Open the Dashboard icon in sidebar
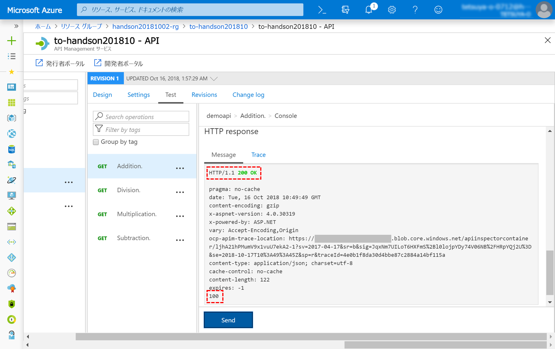The height and width of the screenshot is (349, 555). (11, 87)
